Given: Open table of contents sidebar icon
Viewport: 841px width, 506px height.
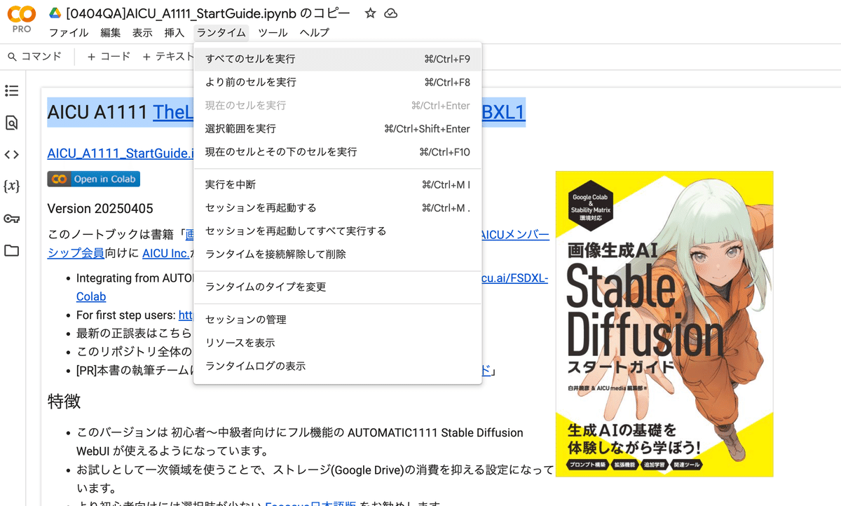Looking at the screenshot, I should (x=12, y=90).
